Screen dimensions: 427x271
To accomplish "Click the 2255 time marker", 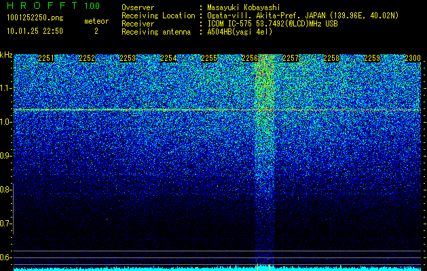I will coord(209,58).
